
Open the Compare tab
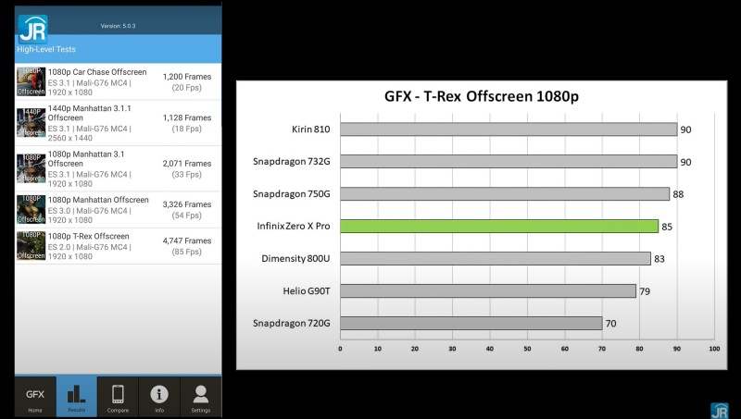(118, 397)
